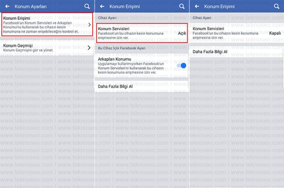Image resolution: width=284 pixels, height=188 pixels.
Task: Tap the 'Bu Cihaz İçin Facebook Ayarı' section label
Action: 122,48
